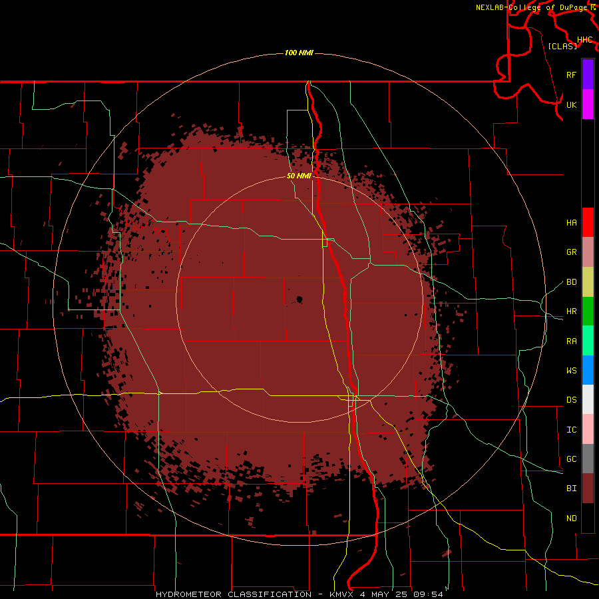Click the IC light pink legend swatch
Viewport: 599px width, 599px height.
pos(588,429)
